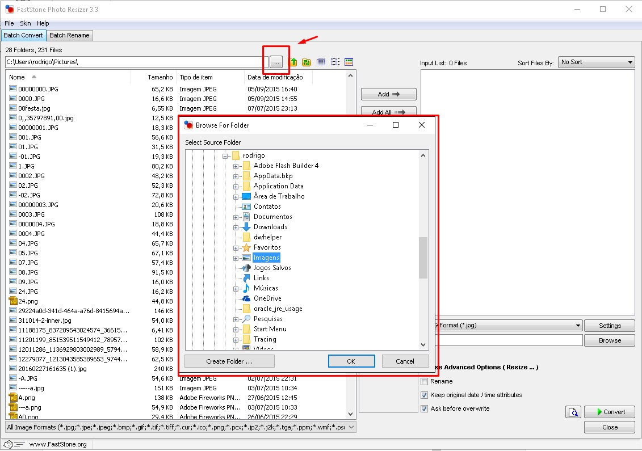Select the www.FastStone.org link text
The height and width of the screenshot is (451, 642).
point(58,444)
